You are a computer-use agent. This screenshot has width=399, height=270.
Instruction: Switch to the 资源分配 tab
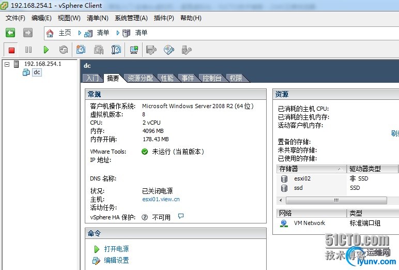[x=140, y=78]
